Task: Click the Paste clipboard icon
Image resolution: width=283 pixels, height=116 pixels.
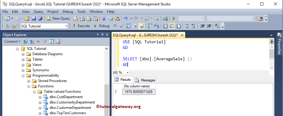Action: point(117,18)
